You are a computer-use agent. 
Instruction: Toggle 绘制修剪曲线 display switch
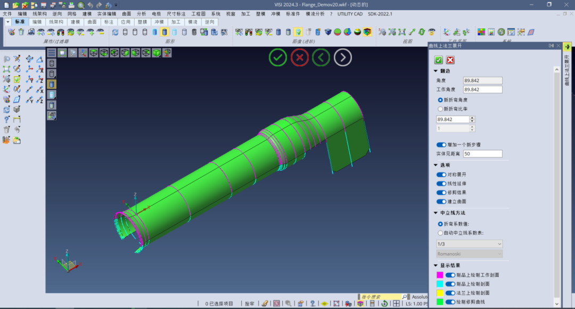coord(450,302)
